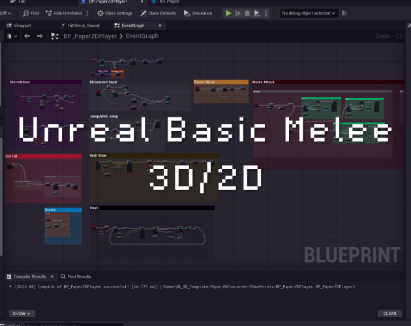Select the Dash comment header
Viewport: 411px width, 326px height.
(x=152, y=208)
